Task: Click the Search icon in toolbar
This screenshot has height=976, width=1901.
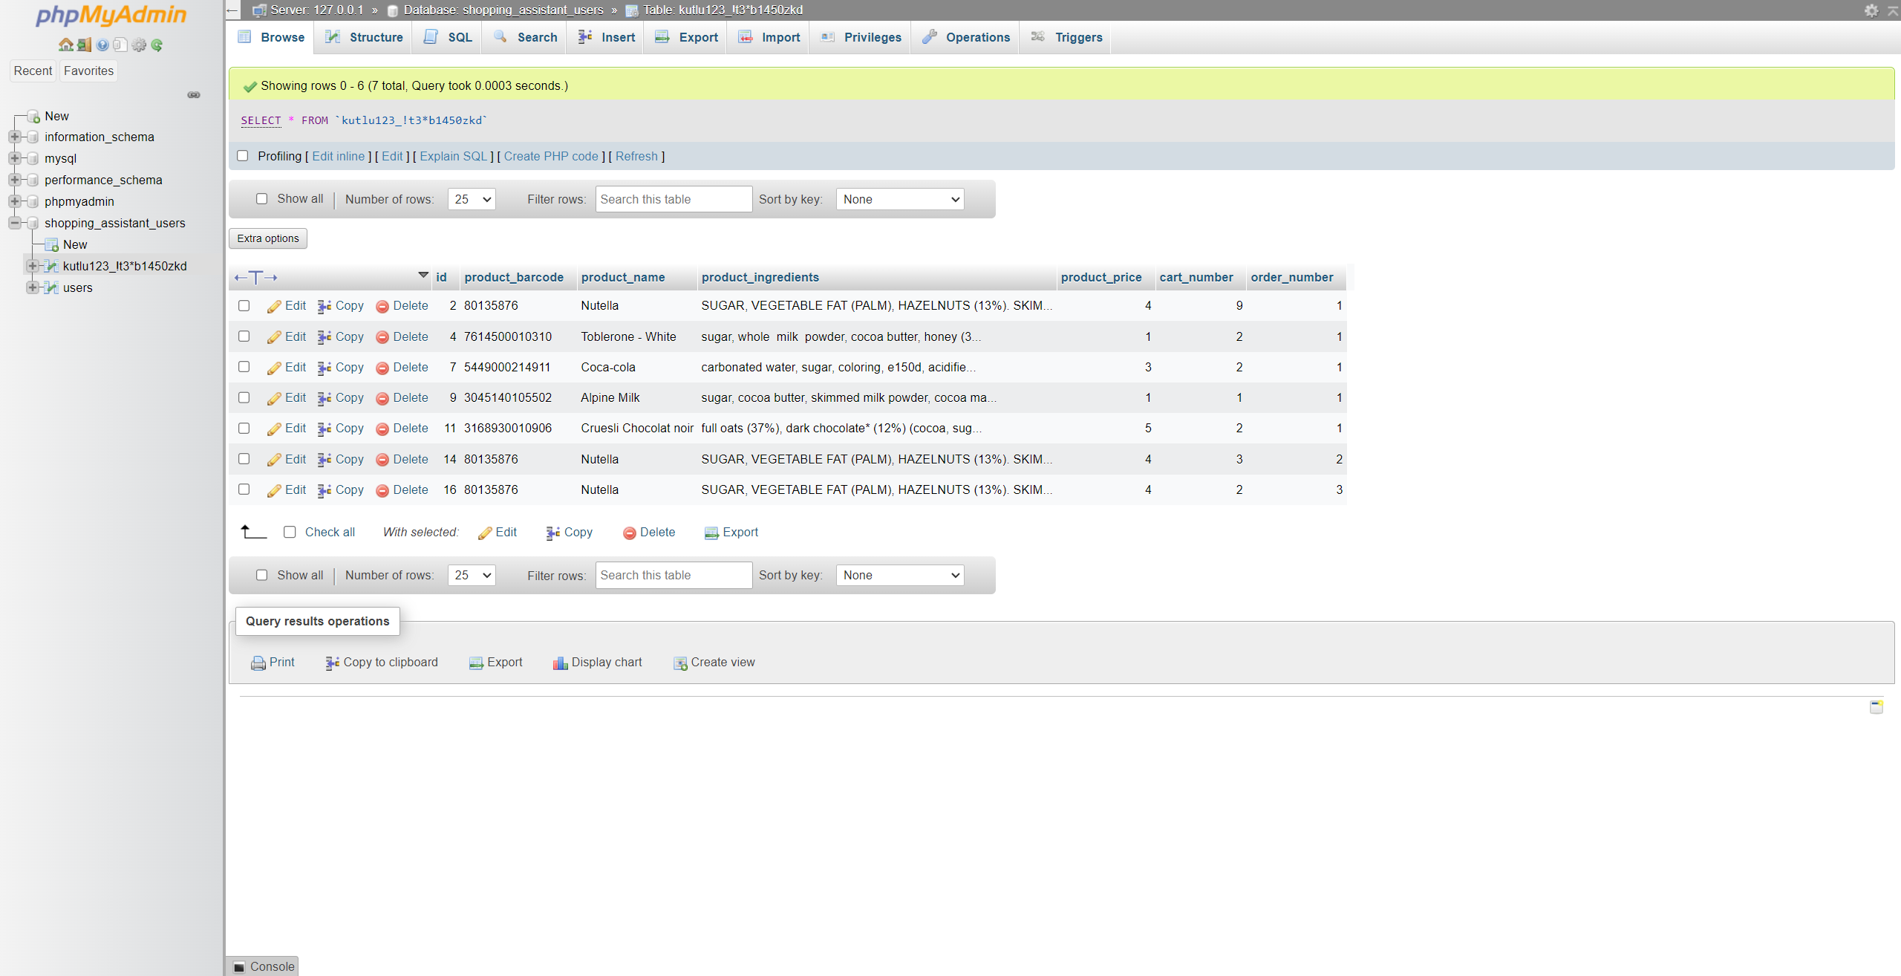Action: coord(500,36)
